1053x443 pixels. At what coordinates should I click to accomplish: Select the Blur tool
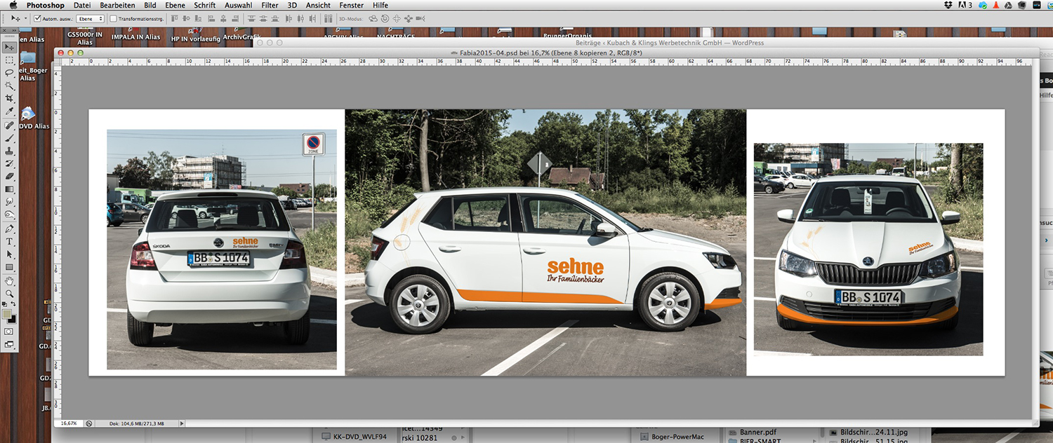tap(9, 202)
